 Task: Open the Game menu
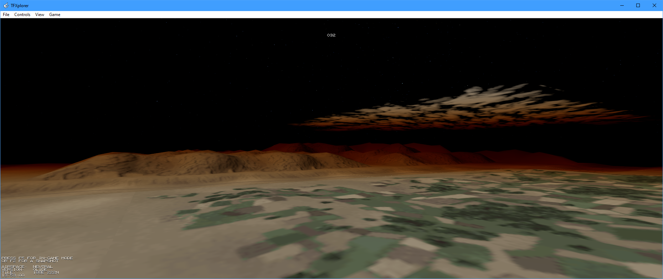[x=55, y=15]
